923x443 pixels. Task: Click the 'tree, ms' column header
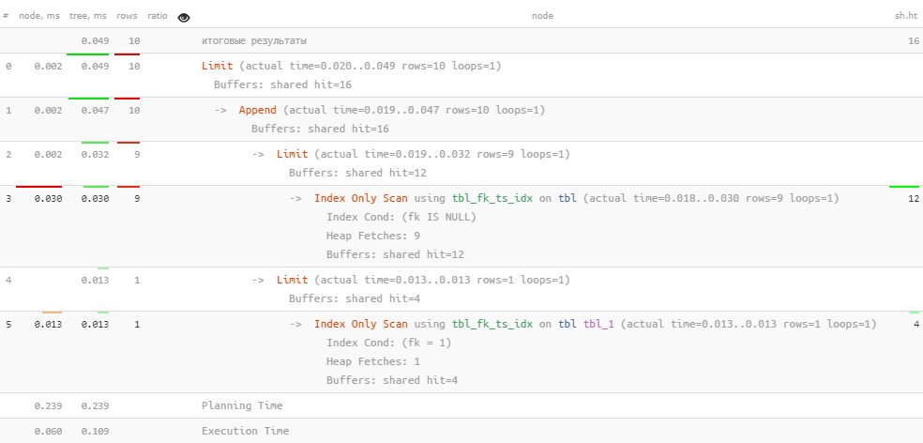(89, 16)
